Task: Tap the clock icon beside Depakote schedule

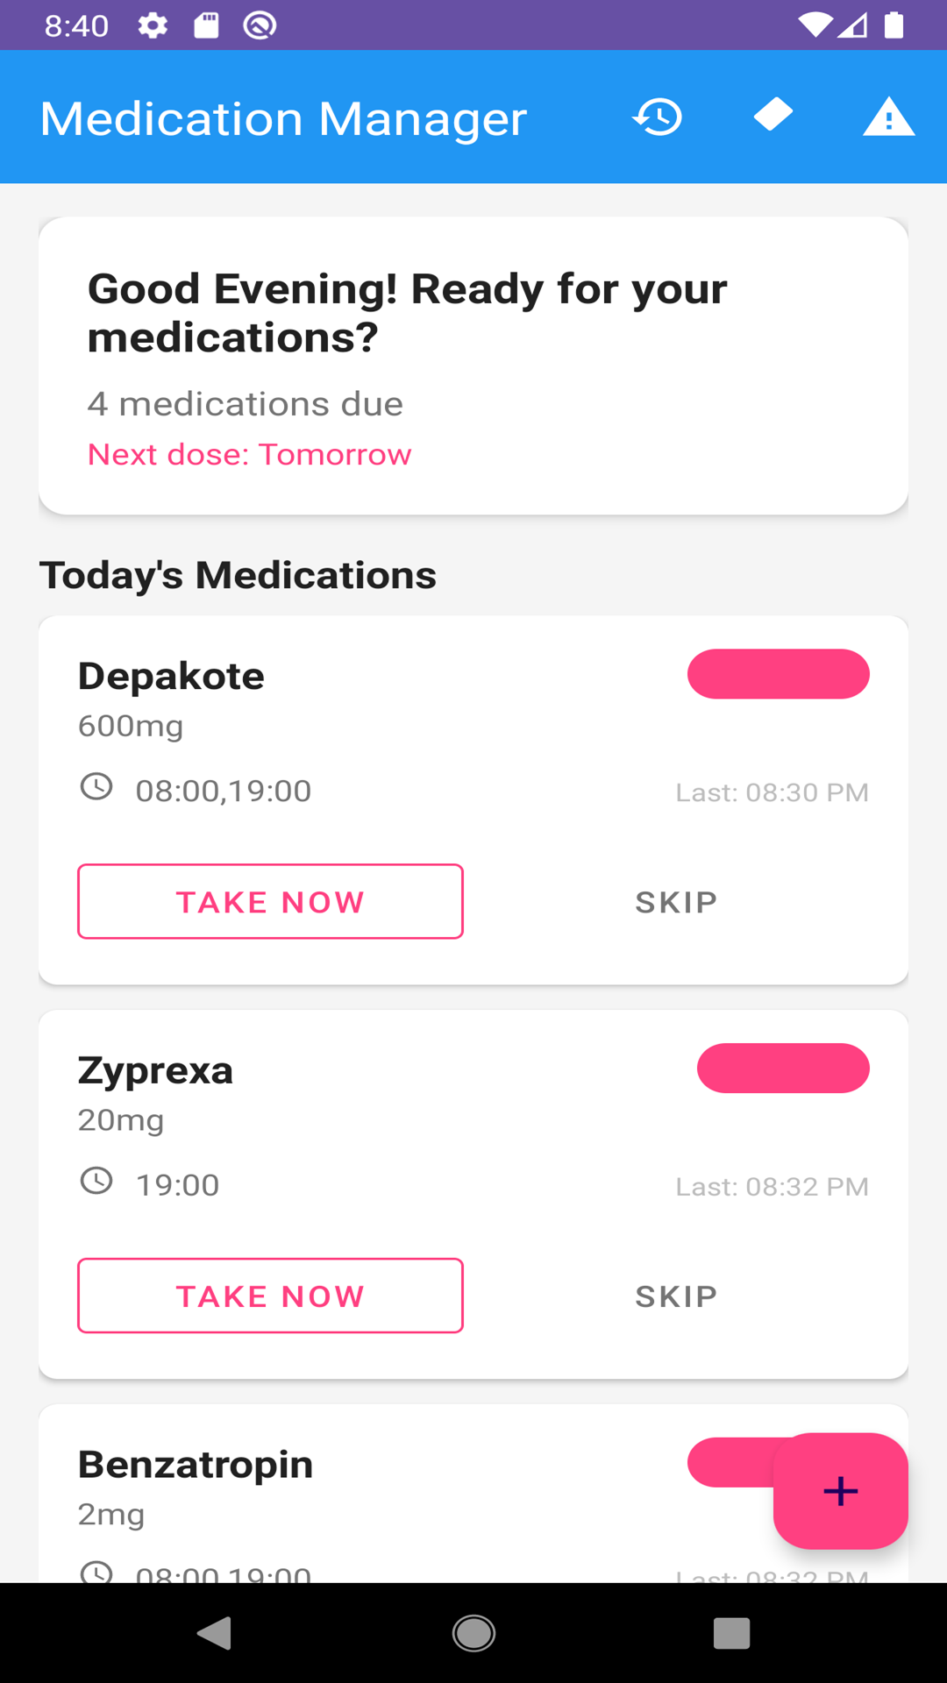Action: click(x=96, y=786)
